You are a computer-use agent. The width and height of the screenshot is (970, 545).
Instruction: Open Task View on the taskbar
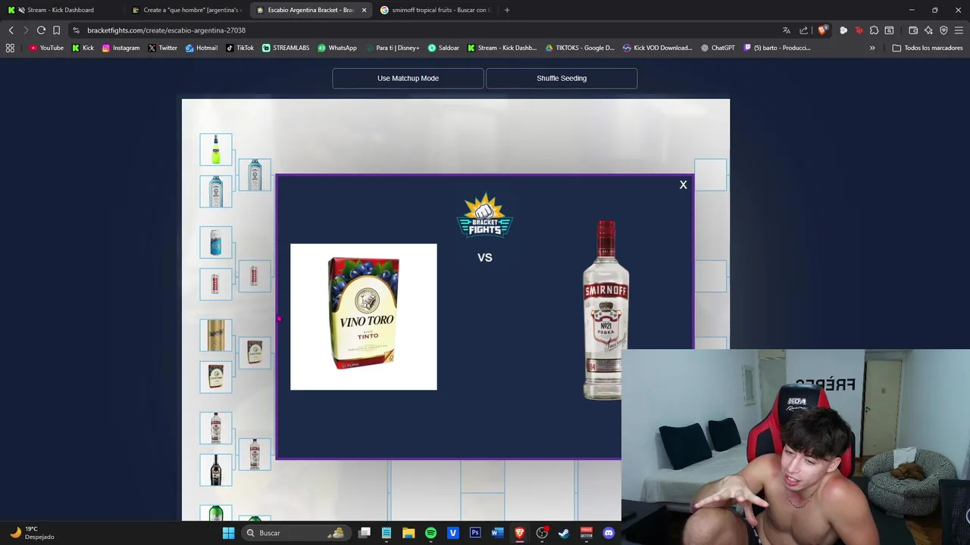(x=365, y=533)
